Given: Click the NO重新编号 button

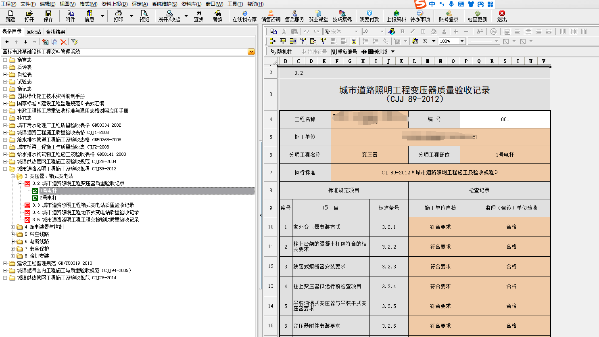Looking at the screenshot, I should point(344,52).
